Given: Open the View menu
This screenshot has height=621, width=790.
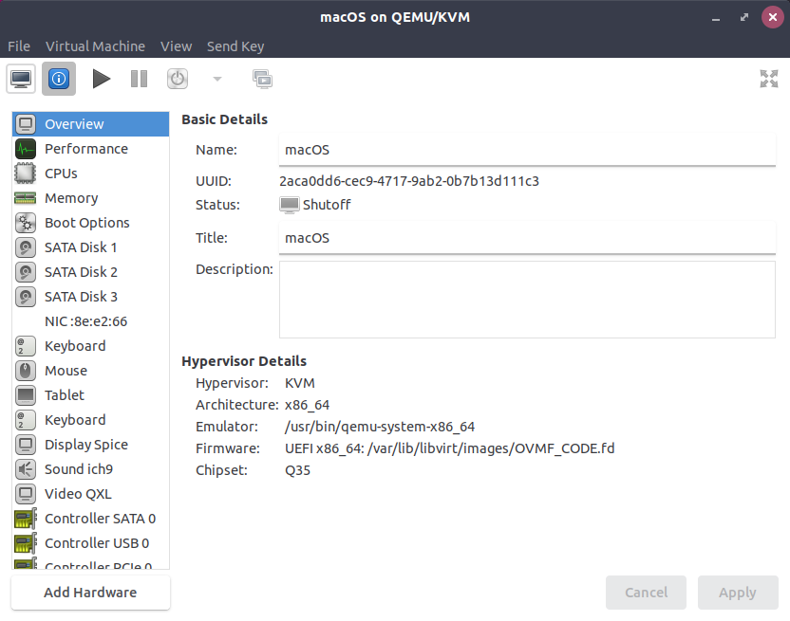Looking at the screenshot, I should coord(176,46).
